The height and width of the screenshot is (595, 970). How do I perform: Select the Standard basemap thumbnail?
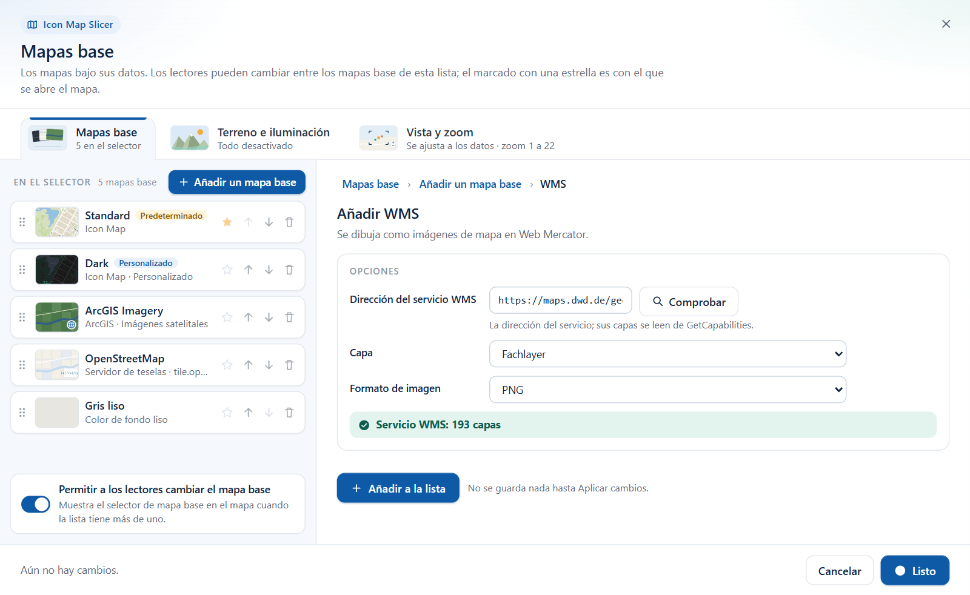point(57,222)
